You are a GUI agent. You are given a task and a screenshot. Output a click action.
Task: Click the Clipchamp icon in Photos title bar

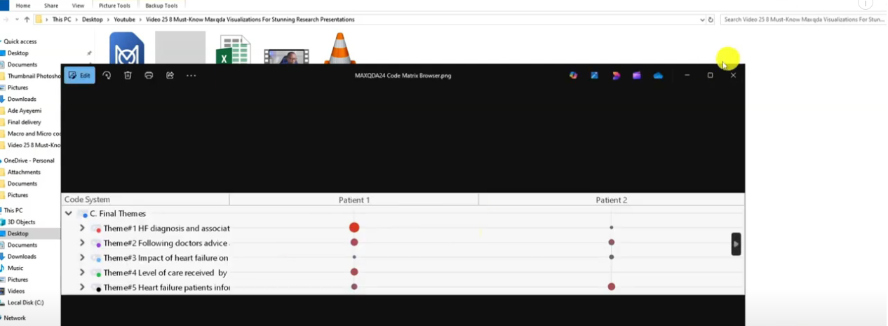637,75
